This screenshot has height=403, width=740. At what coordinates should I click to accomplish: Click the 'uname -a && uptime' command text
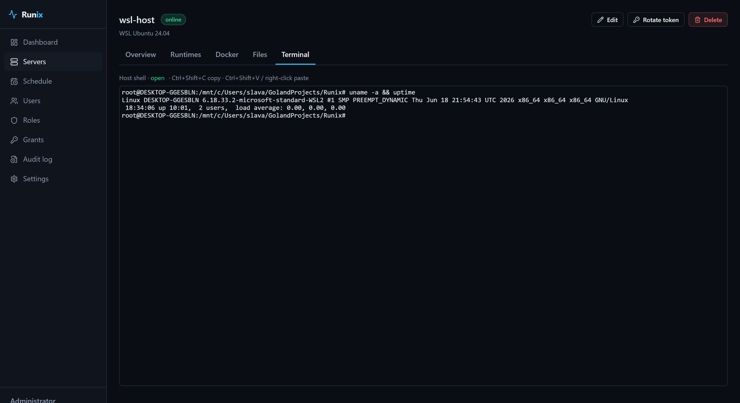(x=382, y=92)
